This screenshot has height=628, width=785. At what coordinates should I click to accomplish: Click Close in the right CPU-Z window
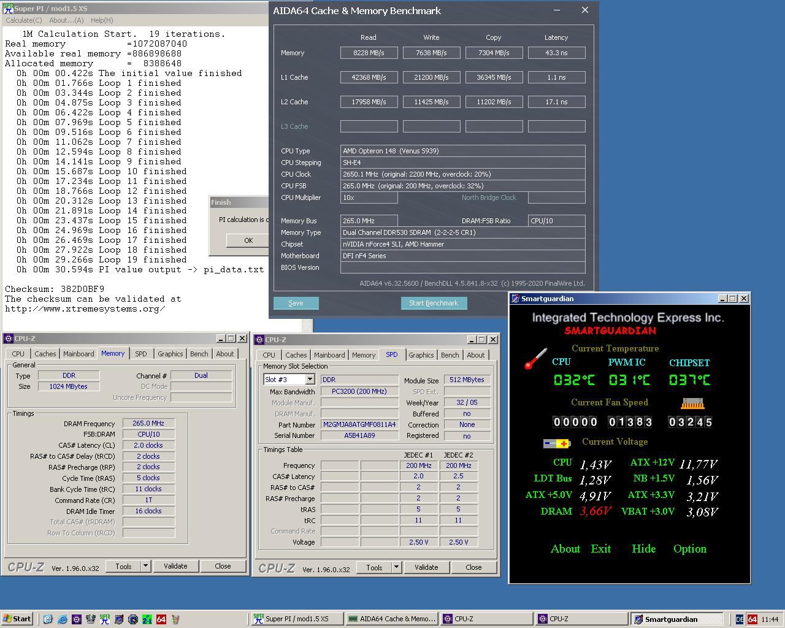473,567
